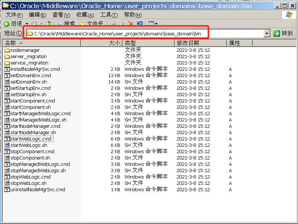
Task: Select file name startNodeManager.sh
Action: 33,133
